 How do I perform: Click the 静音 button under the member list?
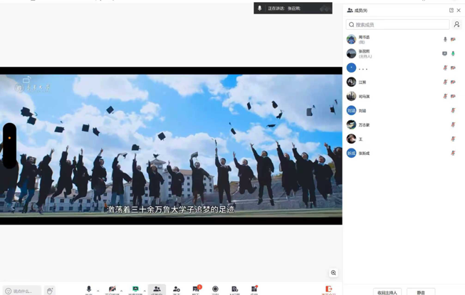tap(421, 291)
